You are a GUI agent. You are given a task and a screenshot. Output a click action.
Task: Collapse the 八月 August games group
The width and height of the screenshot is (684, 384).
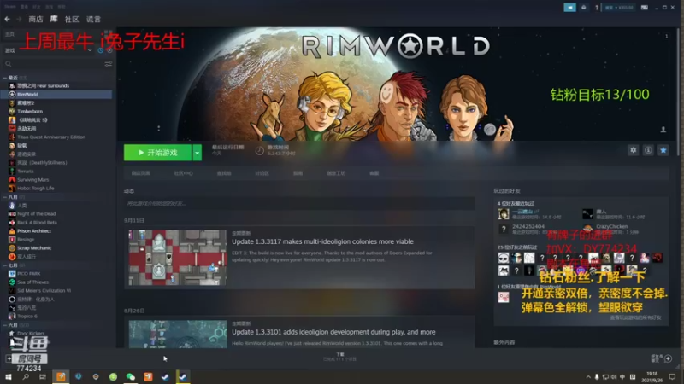(5, 197)
